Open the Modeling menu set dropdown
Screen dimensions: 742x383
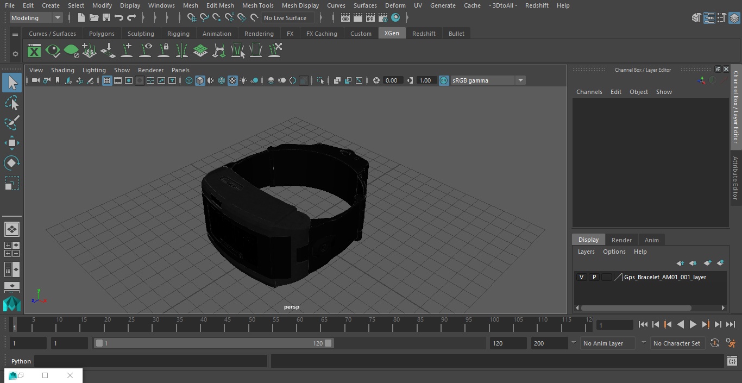36,18
